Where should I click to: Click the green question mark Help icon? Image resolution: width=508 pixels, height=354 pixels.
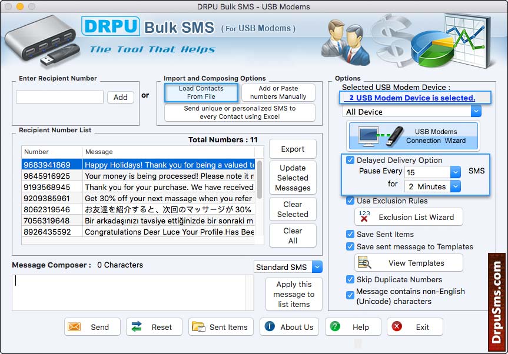[x=335, y=326]
